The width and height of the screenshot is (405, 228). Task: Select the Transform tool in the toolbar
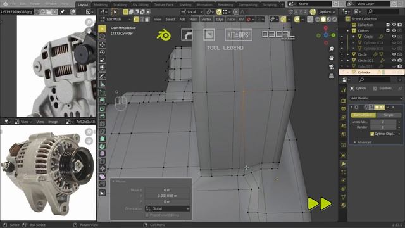(x=103, y=68)
